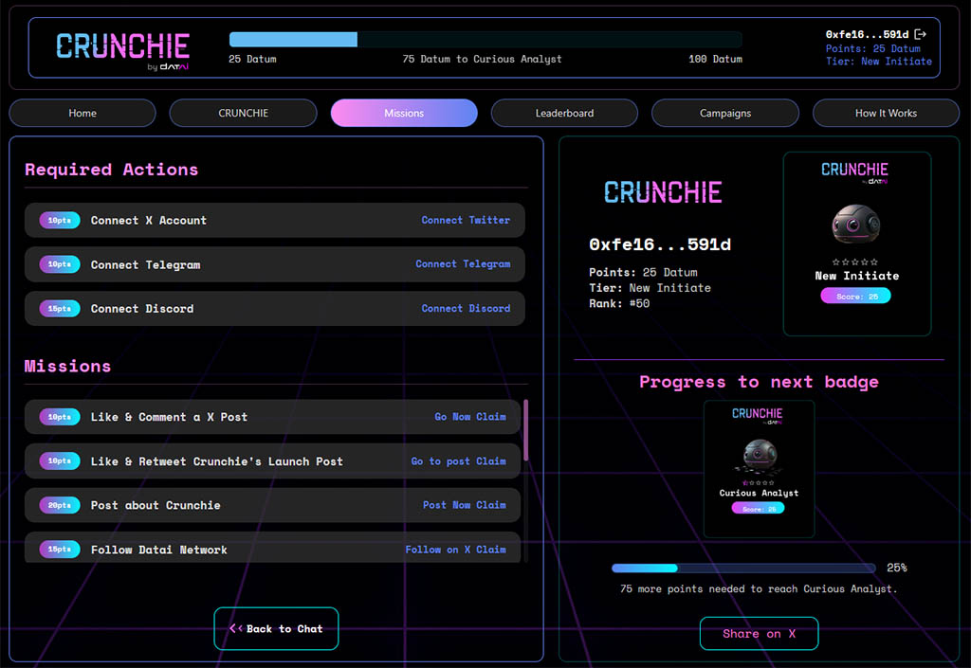Click the 15pts badge for Connect Discord

(x=60, y=309)
